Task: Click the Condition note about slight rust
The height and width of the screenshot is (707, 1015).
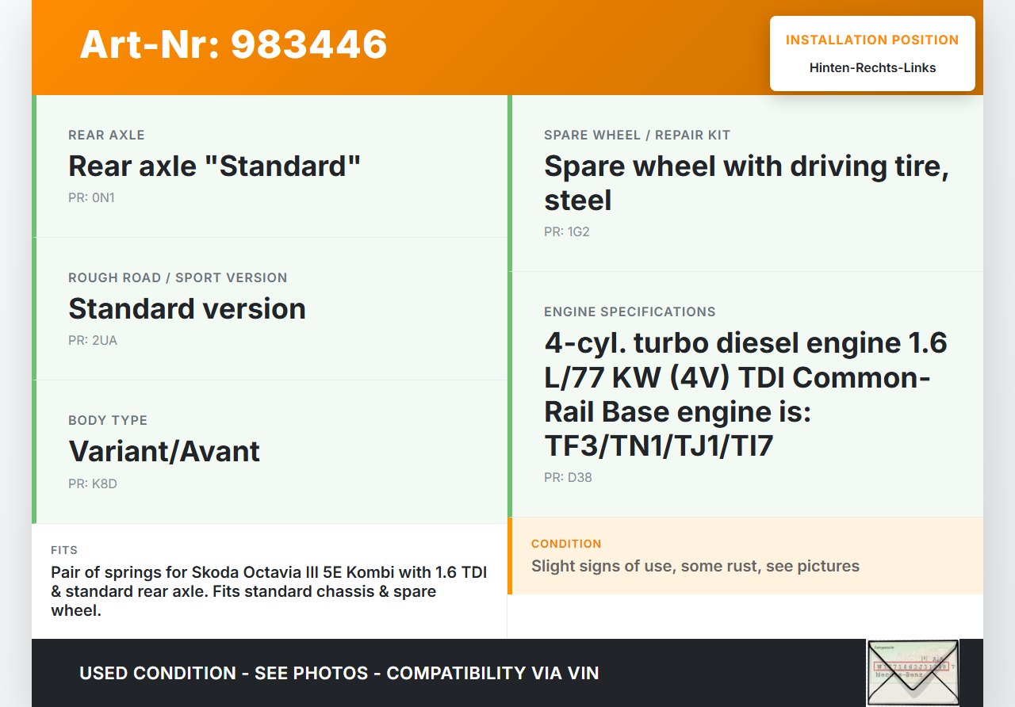Action: [x=695, y=566]
